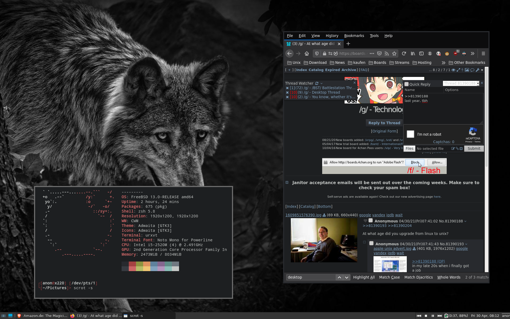
Task: Open the View menu
Action: [316, 36]
